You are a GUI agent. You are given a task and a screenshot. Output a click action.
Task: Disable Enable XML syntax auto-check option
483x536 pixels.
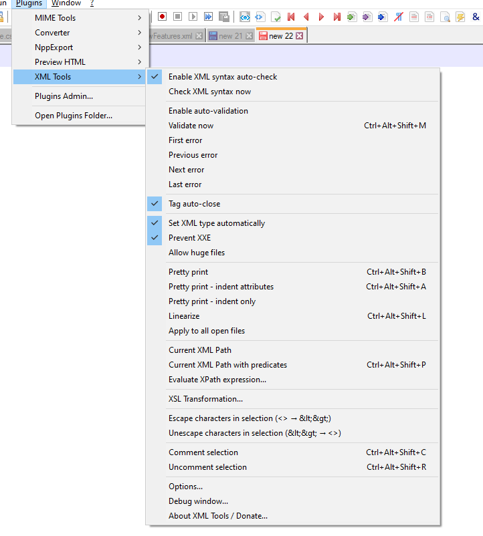pos(292,77)
